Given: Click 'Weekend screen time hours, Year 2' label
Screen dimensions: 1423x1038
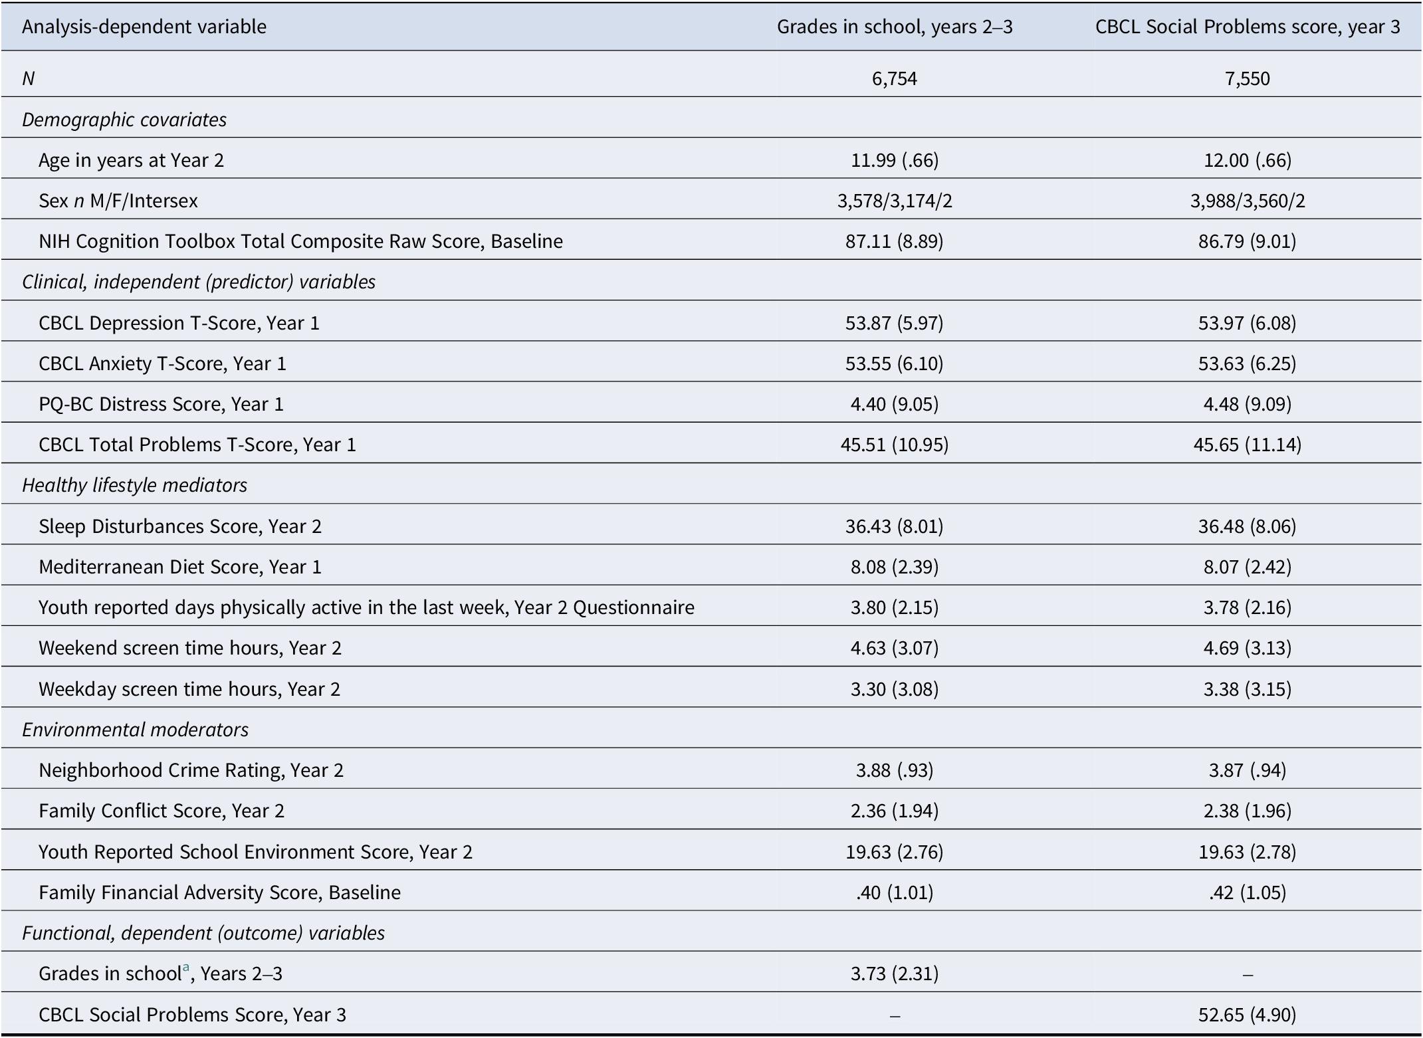Looking at the screenshot, I should click(x=190, y=648).
